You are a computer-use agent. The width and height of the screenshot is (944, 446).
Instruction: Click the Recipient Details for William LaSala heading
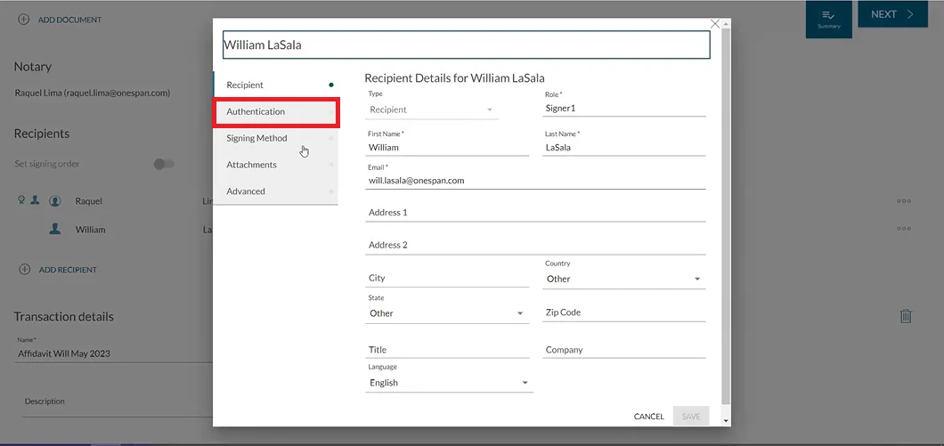click(x=454, y=77)
